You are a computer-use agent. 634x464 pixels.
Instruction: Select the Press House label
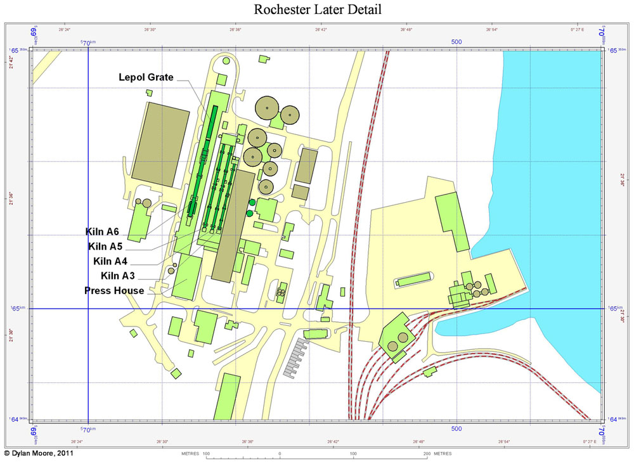pyautogui.click(x=114, y=291)
